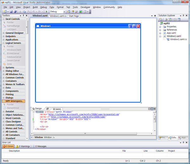Image resolution: width=190 pixels, height=164 pixels.
Task: Open the Build menu
Action: point(35,7)
